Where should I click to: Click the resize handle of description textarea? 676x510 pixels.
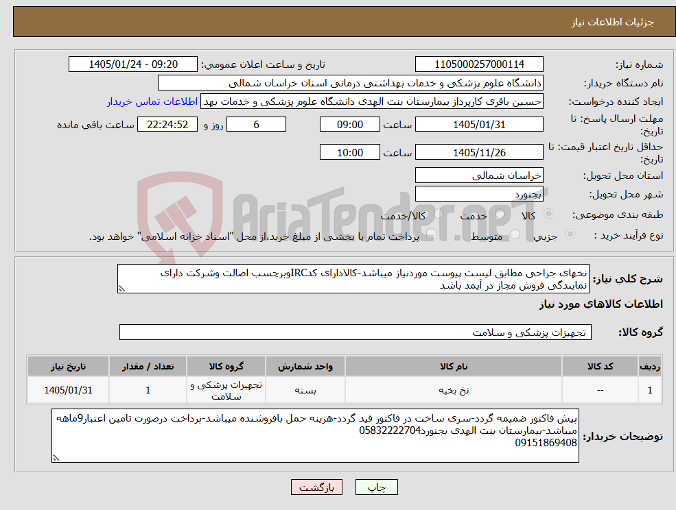121,289
